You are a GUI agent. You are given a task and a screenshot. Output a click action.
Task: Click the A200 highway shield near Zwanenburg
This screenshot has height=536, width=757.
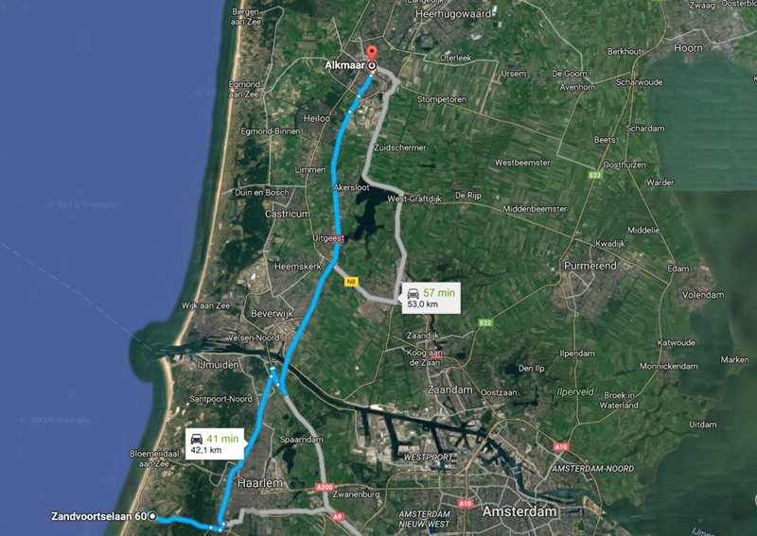click(x=325, y=487)
